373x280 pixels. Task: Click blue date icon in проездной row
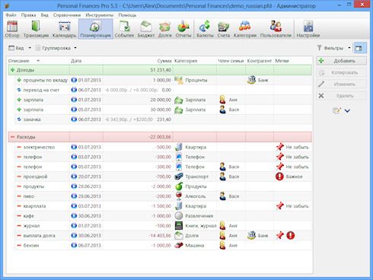click(74, 177)
